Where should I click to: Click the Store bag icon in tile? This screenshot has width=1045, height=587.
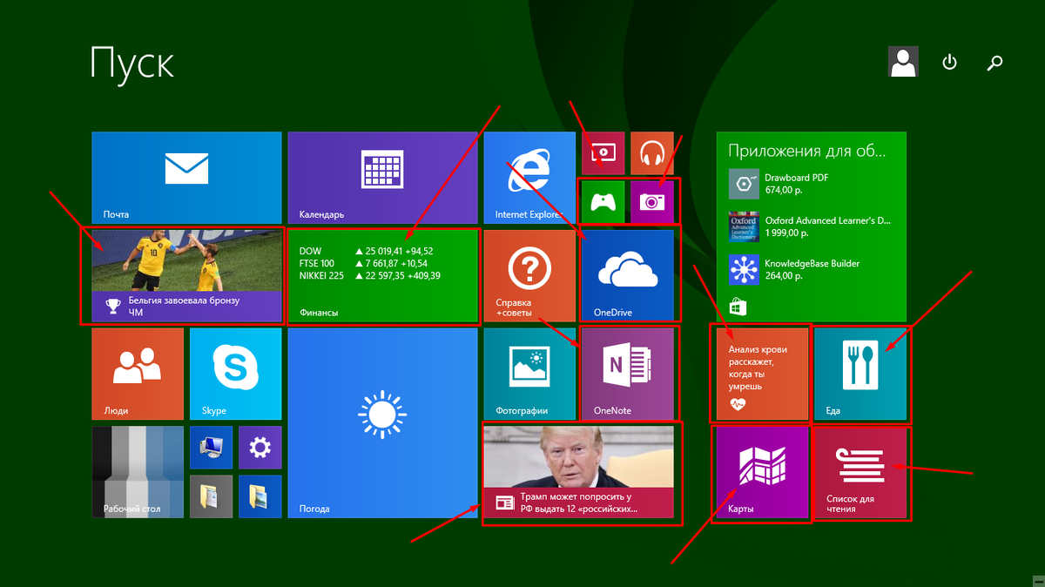click(x=736, y=307)
